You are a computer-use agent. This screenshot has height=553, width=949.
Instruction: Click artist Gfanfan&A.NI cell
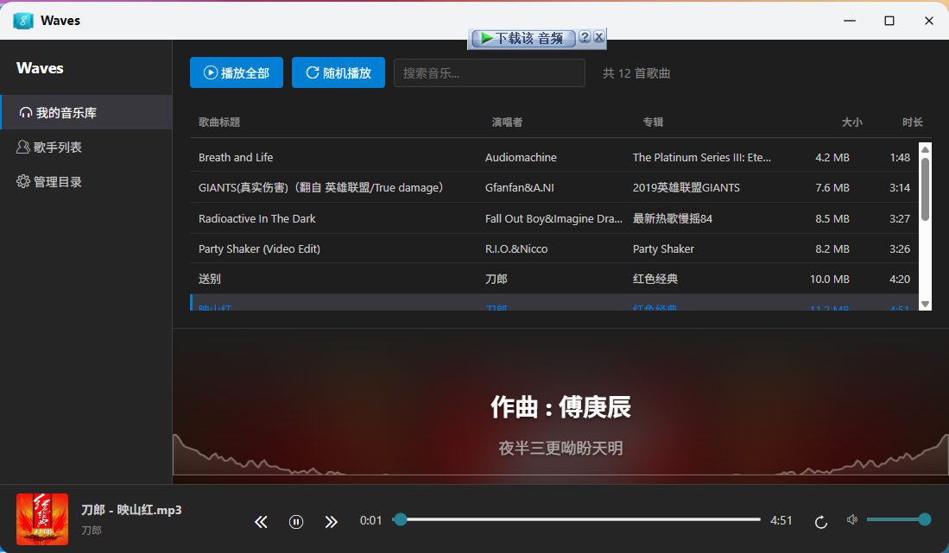click(x=519, y=187)
